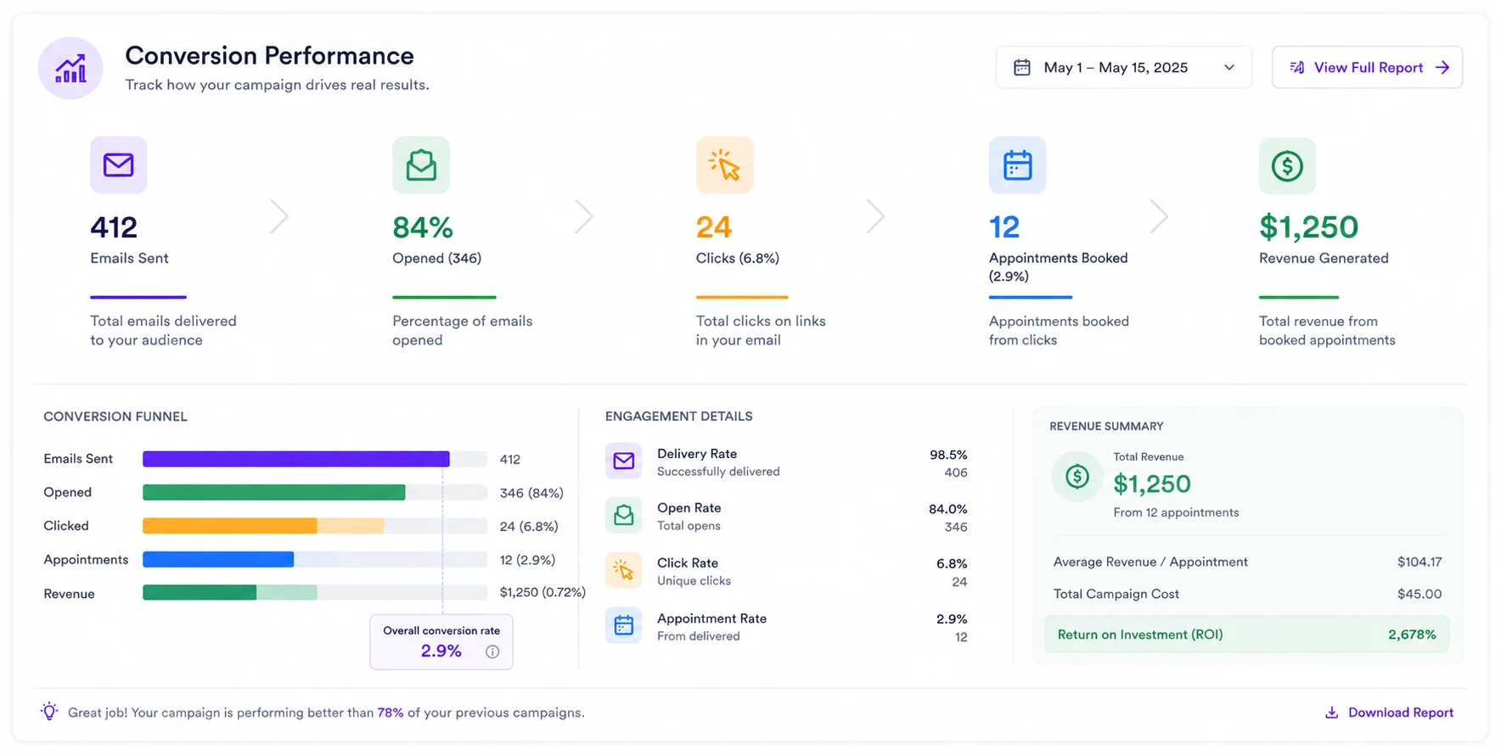The image size is (1501, 755).
Task: Click the $1,250 (0.72%) funnel value
Action: tap(542, 592)
